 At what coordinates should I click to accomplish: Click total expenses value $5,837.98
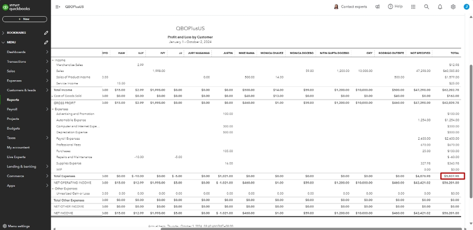click(x=453, y=176)
